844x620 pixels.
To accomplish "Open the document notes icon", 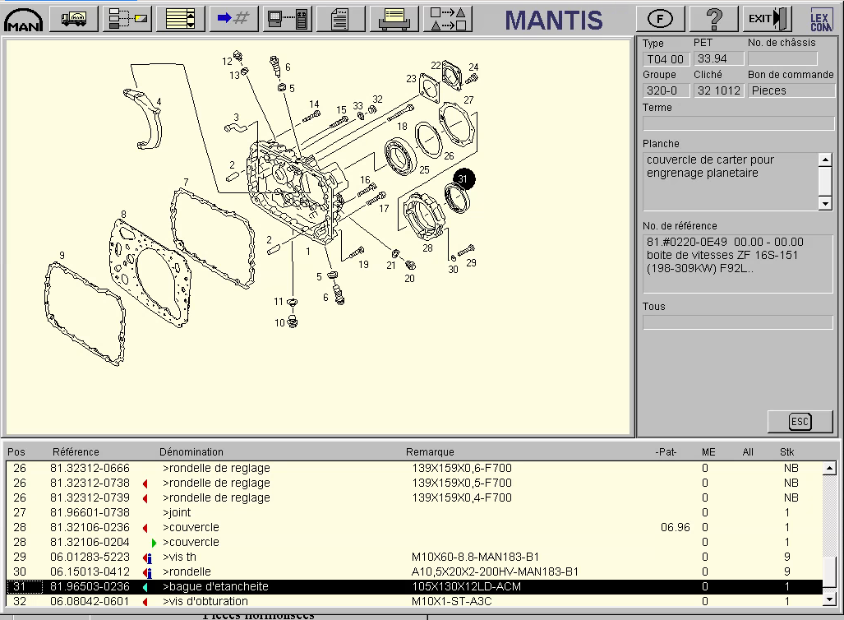I will 341,18.
